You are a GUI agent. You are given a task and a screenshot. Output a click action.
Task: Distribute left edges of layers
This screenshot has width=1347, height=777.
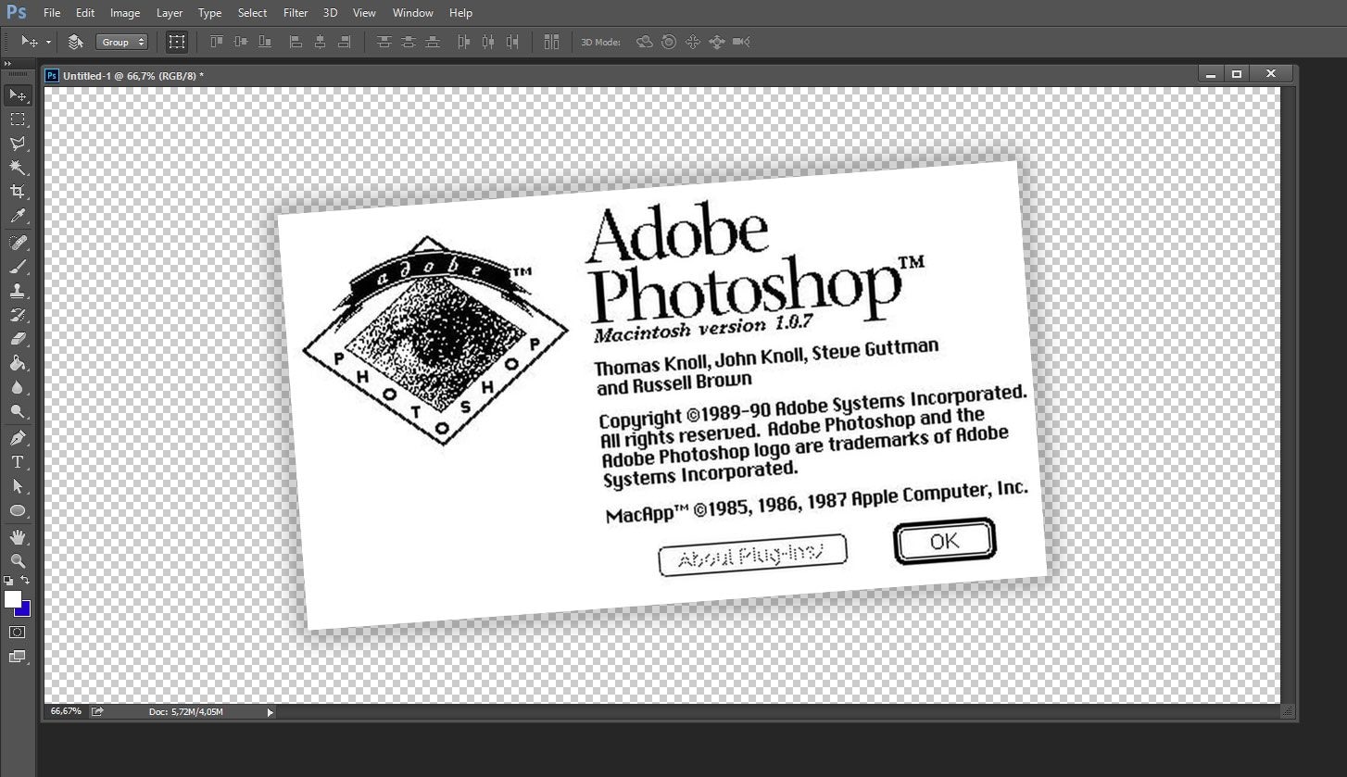464,42
